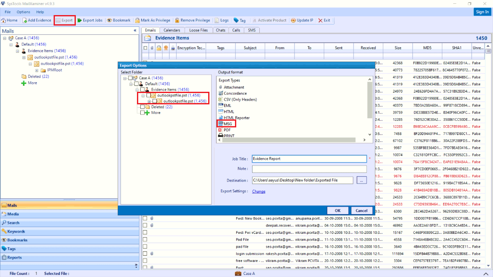Click the Job Title input field
Image resolution: width=493 pixels, height=277 pixels.
click(309, 159)
